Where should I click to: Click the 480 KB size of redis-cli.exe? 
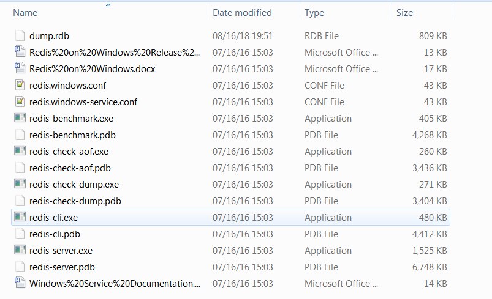click(x=433, y=218)
